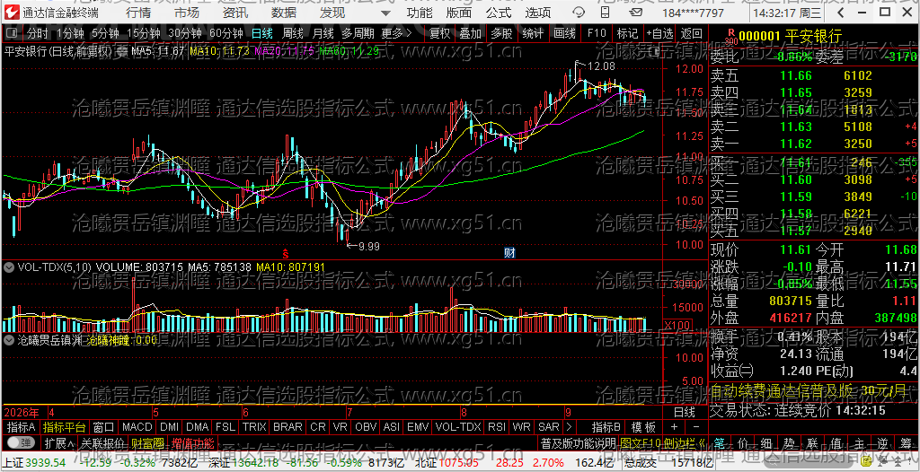Viewport: 920px width, 472px height.
Task: Open the 值 value tab at bottom right
Action: click(x=836, y=442)
